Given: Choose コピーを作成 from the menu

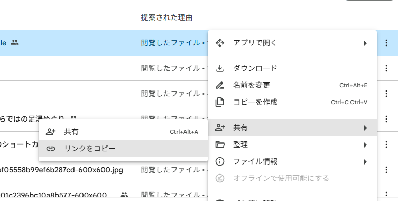Looking at the screenshot, I should [292, 102].
